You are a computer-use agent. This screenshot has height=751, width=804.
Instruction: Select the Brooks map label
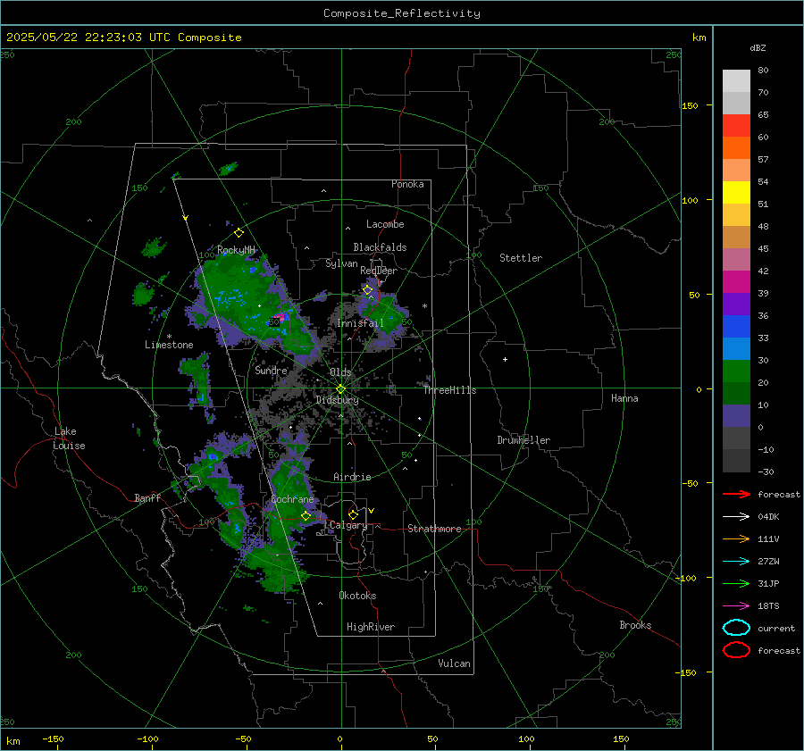coord(635,625)
